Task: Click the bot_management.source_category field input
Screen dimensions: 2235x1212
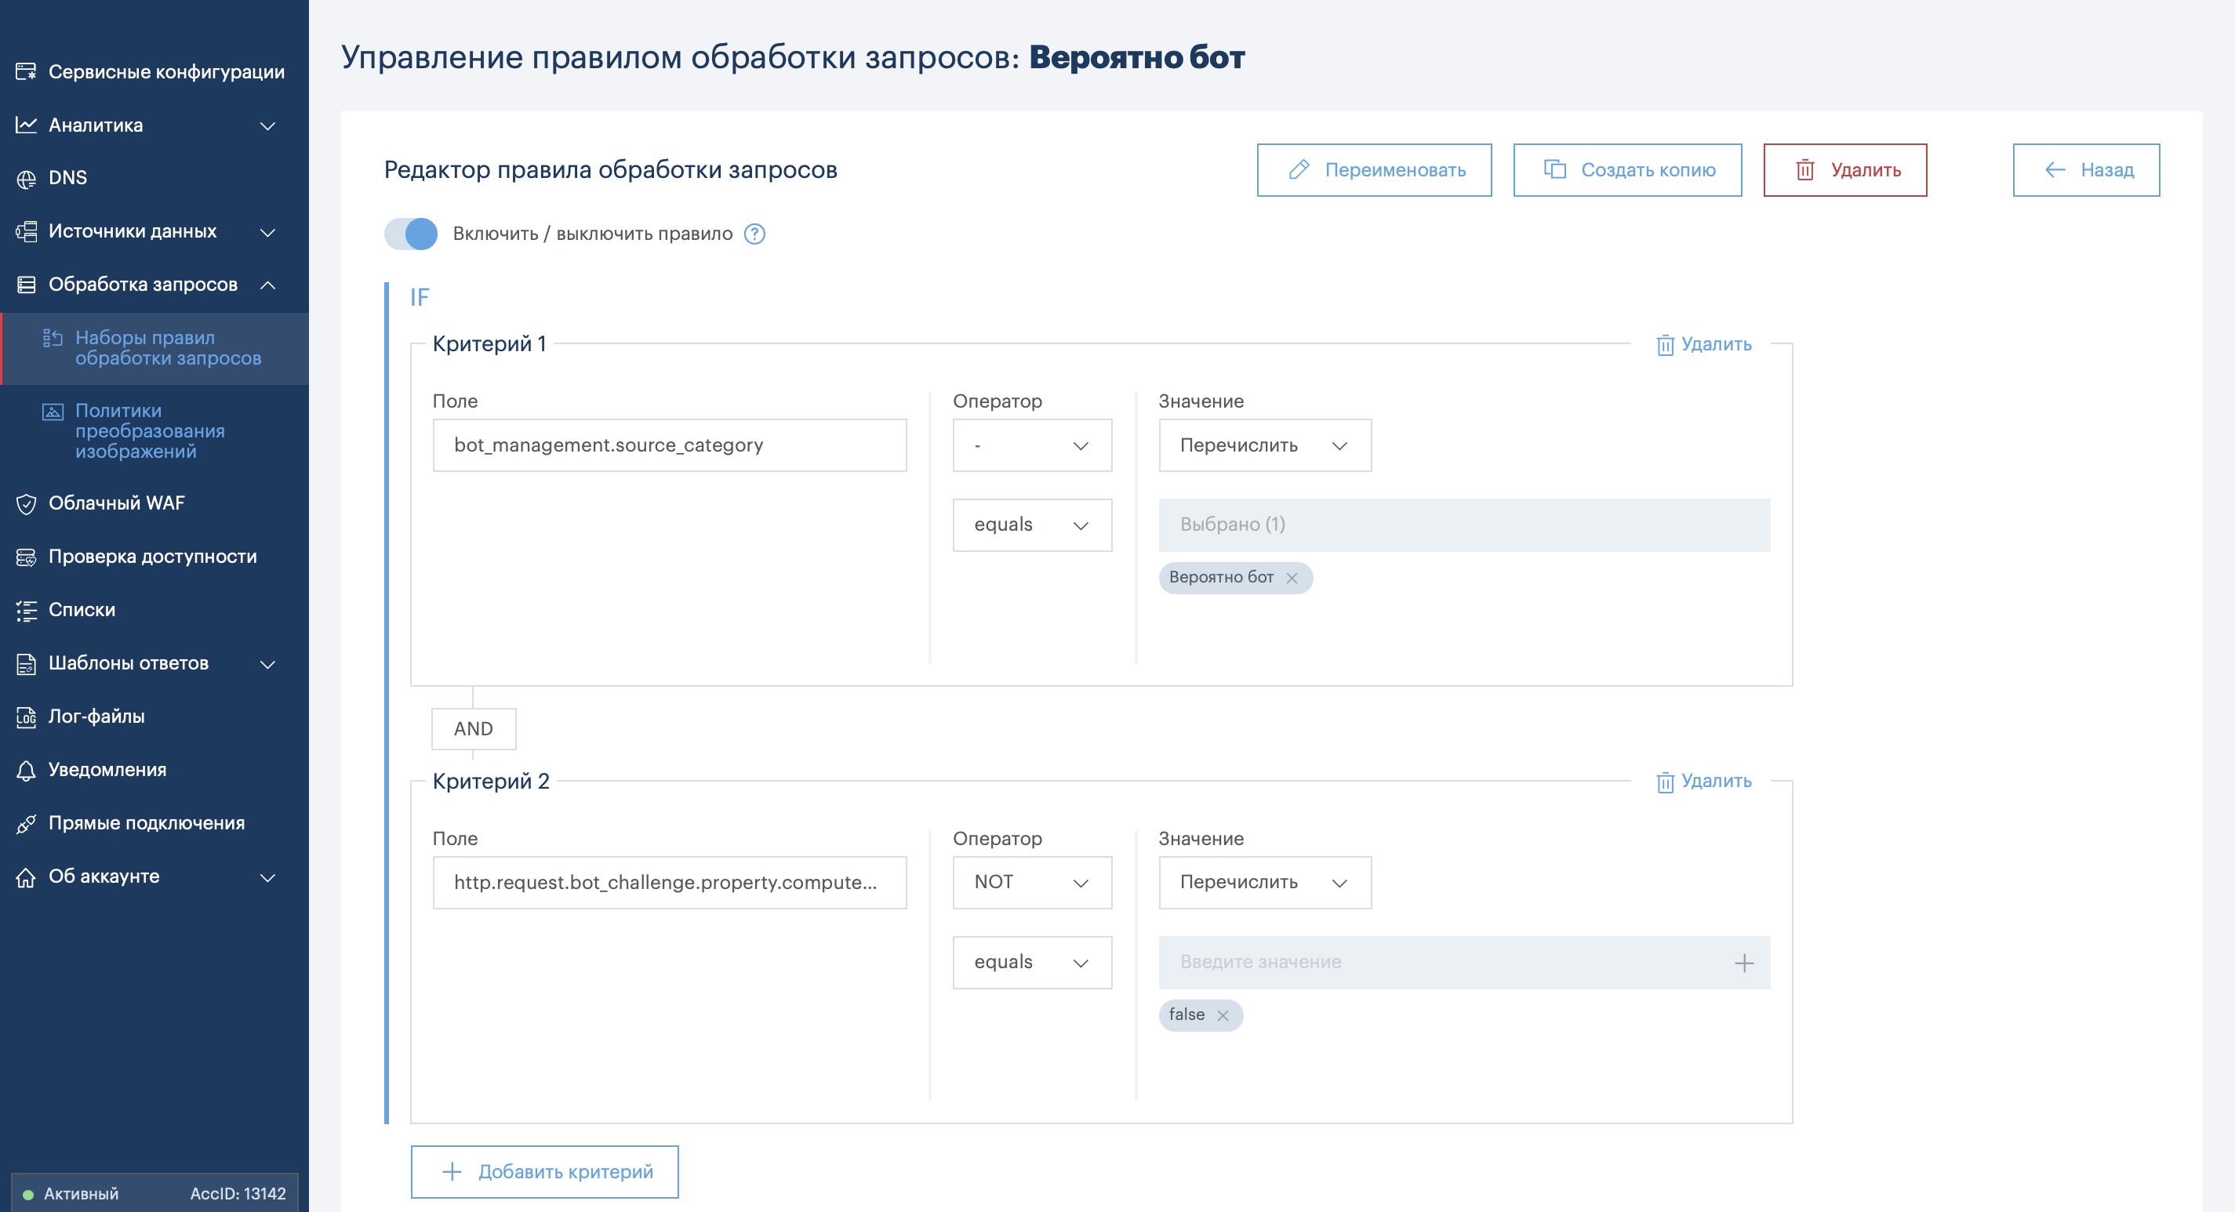Action: pos(669,445)
